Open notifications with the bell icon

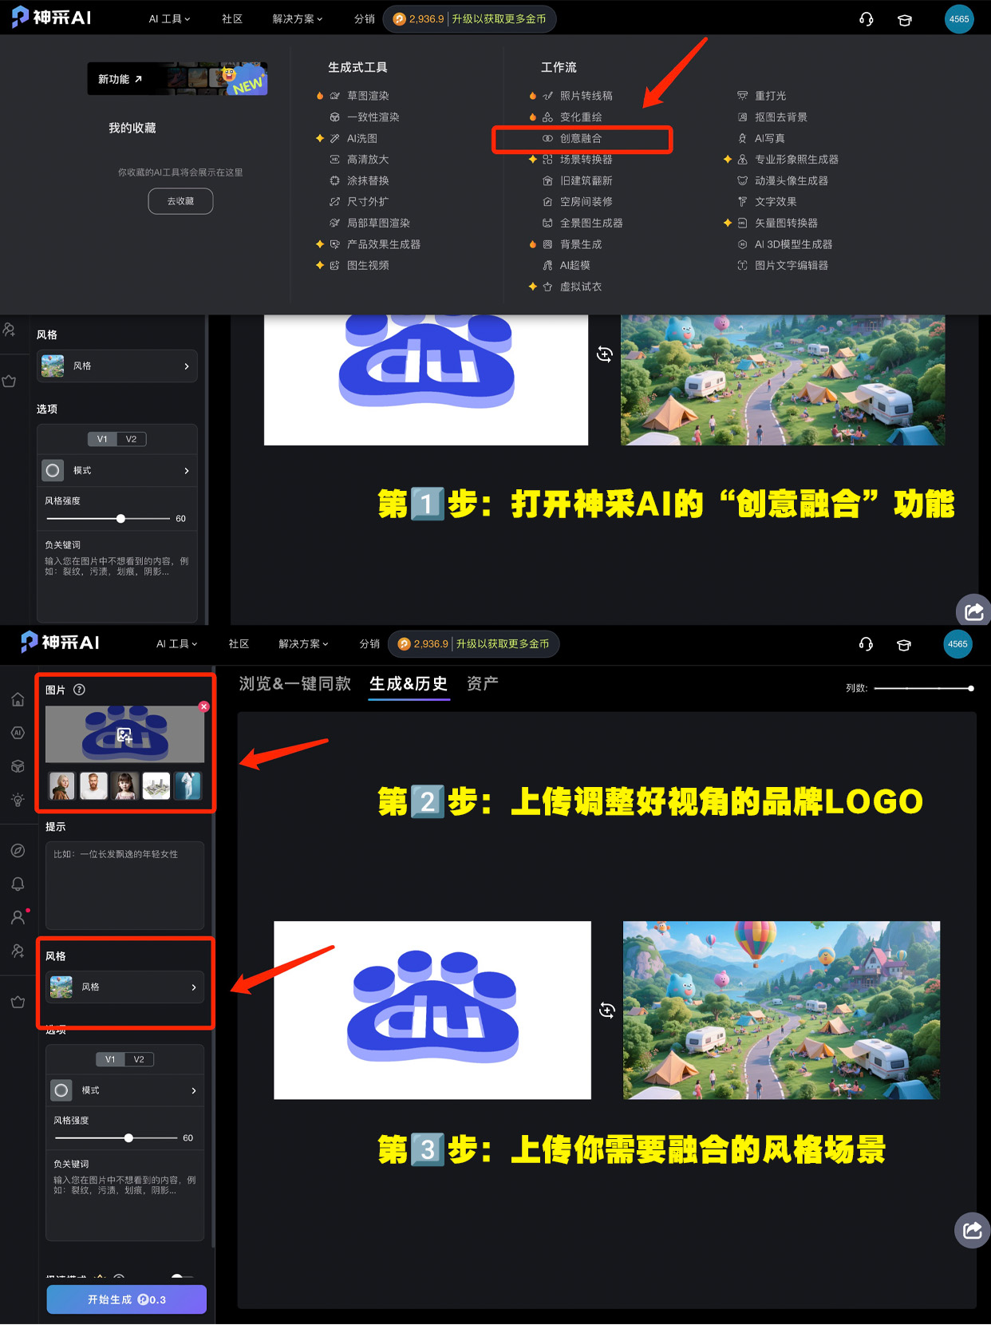pyautogui.click(x=18, y=884)
